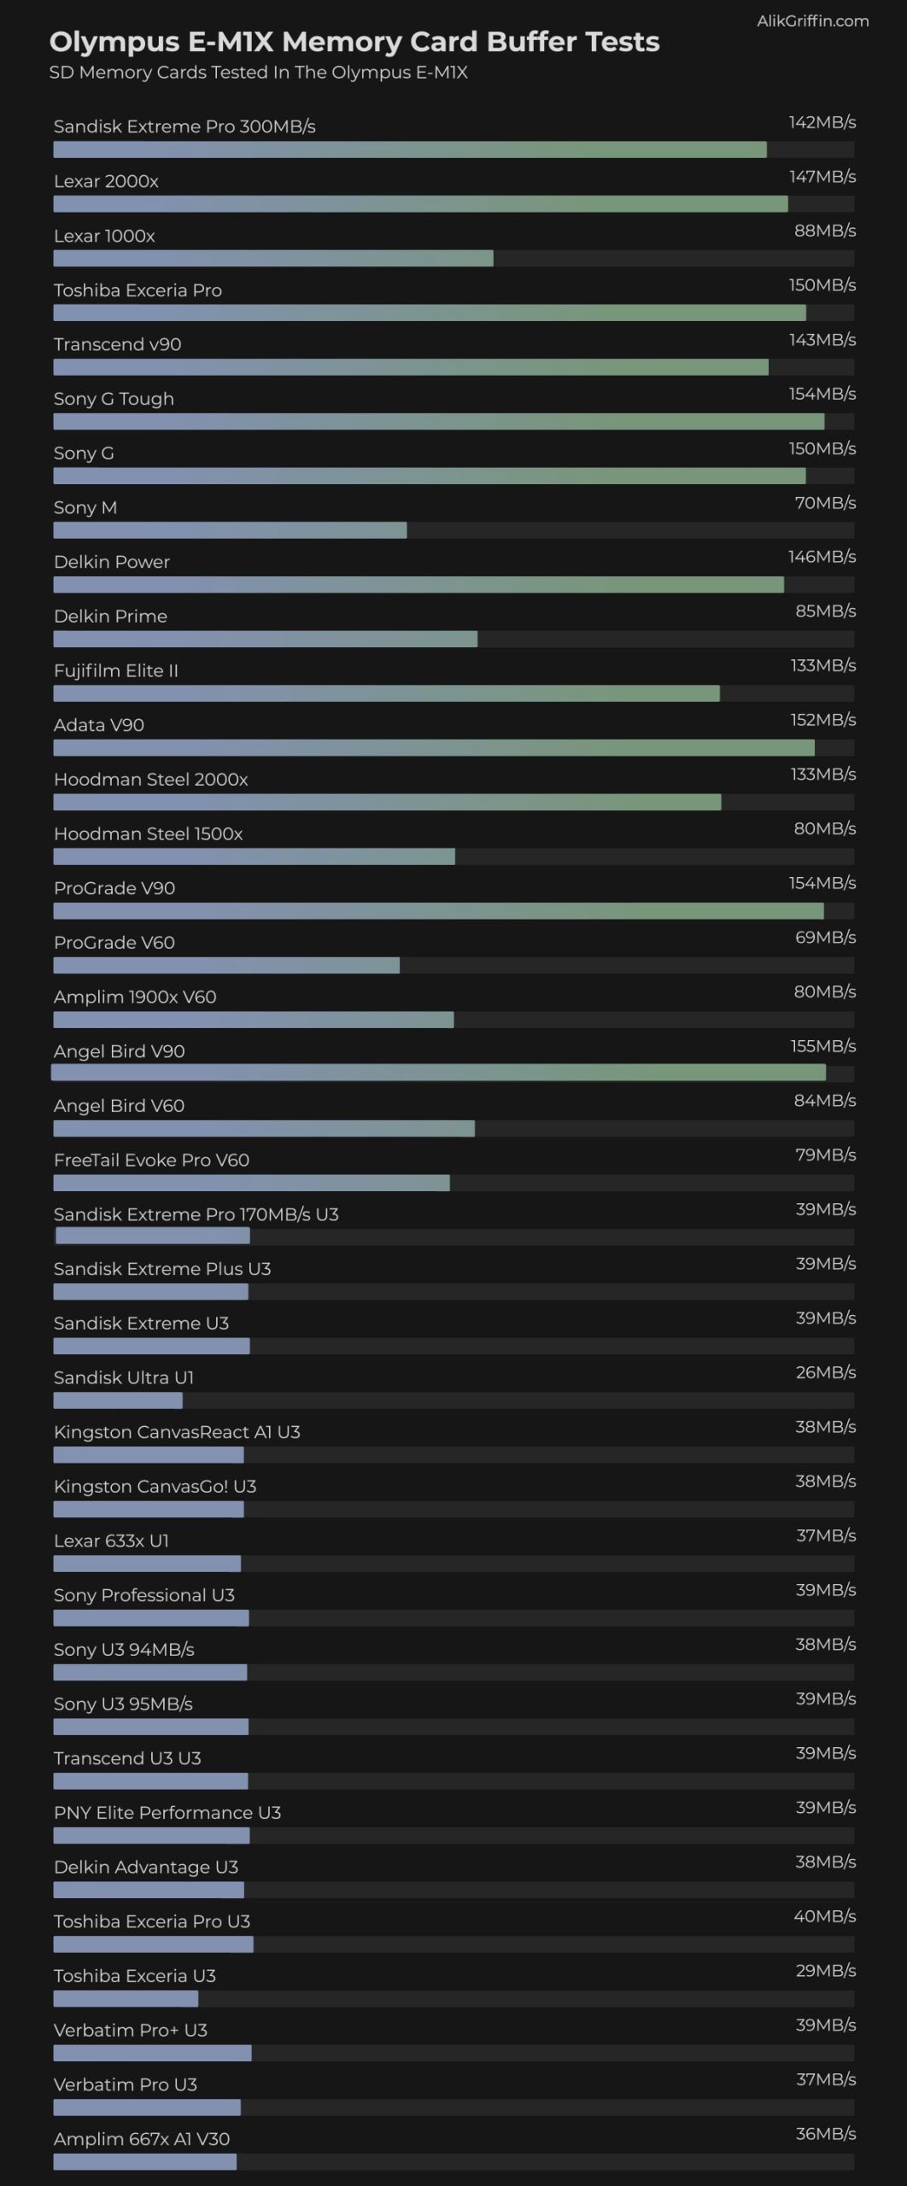Viewport: 907px width, 2186px height.
Task: Click the Sony G Tough speed bar
Action: click(438, 422)
